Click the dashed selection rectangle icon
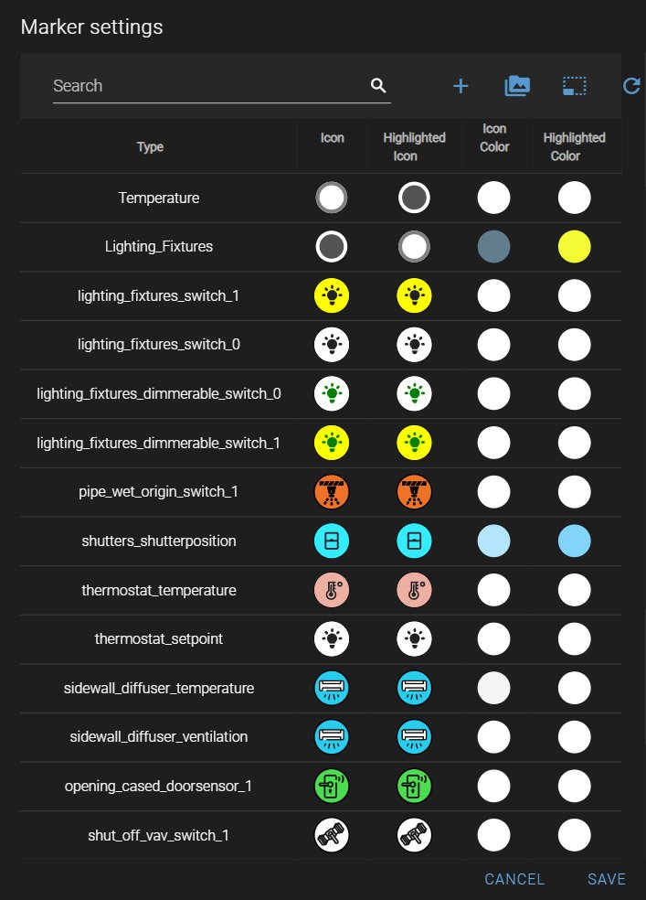Viewport: 646px width, 900px height. [x=575, y=86]
